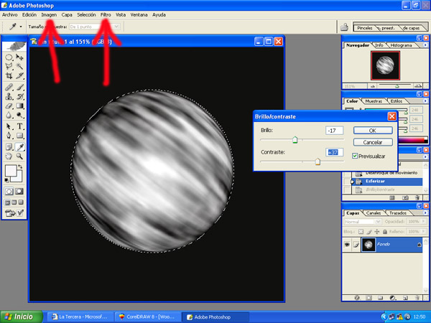Switch to the Canales tab
This screenshot has height=323, width=431.
click(374, 213)
